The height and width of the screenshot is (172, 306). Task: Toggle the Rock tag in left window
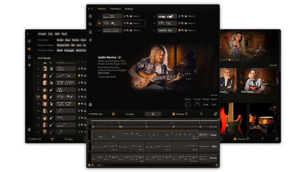tap(64, 34)
